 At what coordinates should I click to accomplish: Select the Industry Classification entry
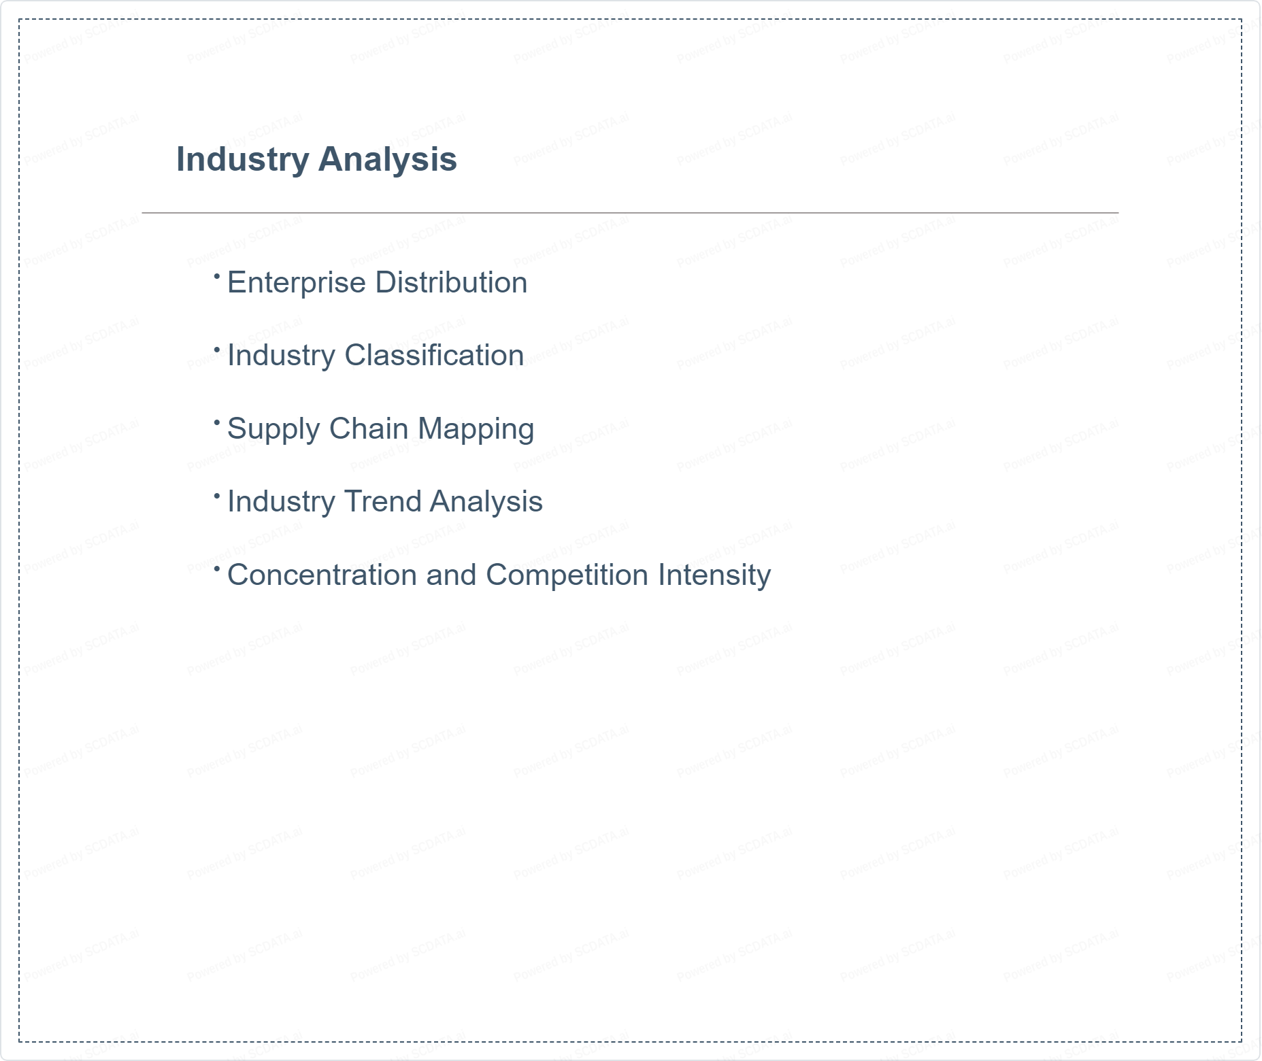point(375,355)
